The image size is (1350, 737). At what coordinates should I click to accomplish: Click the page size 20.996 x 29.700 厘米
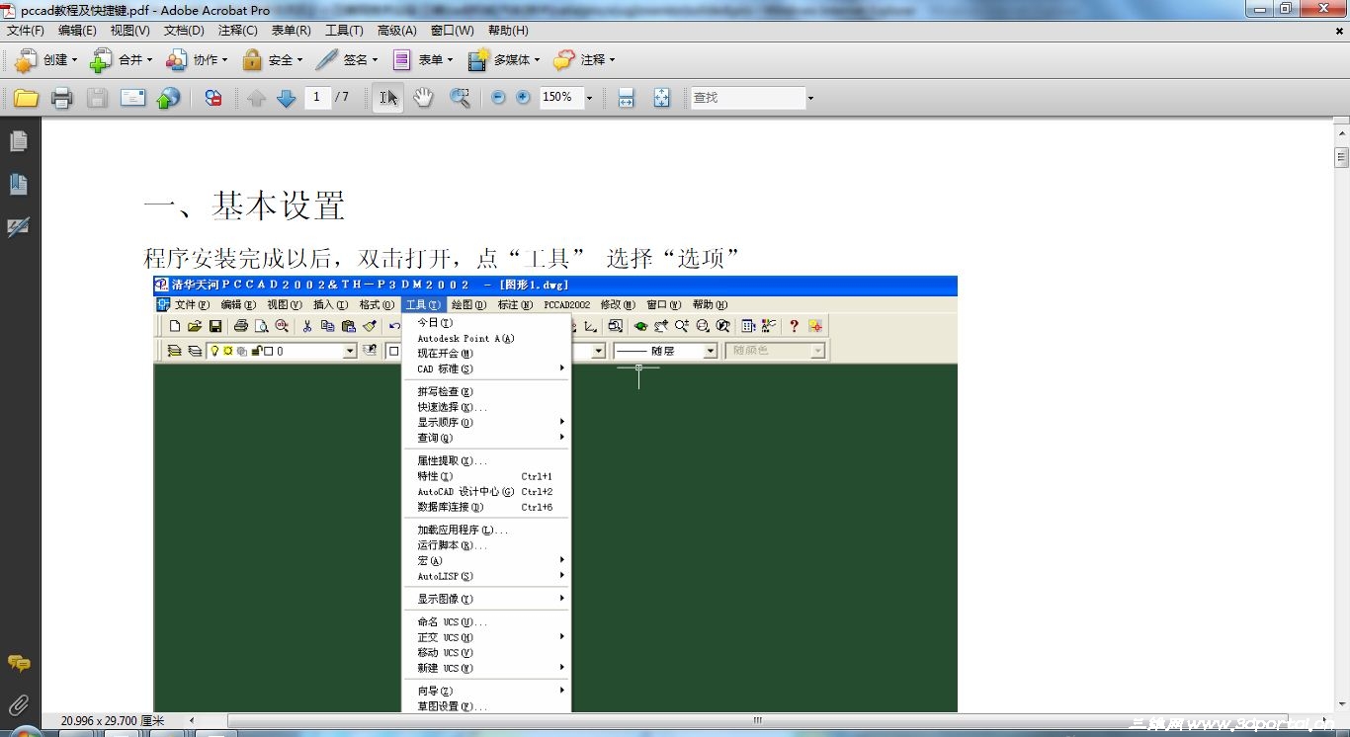(113, 721)
